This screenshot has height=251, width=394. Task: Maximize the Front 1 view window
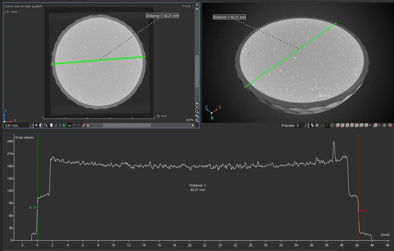197,6
